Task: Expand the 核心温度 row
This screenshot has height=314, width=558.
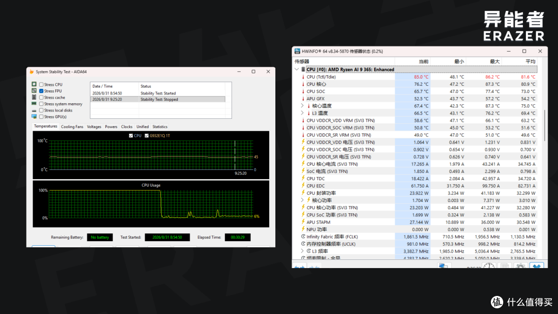Action: tap(302, 106)
